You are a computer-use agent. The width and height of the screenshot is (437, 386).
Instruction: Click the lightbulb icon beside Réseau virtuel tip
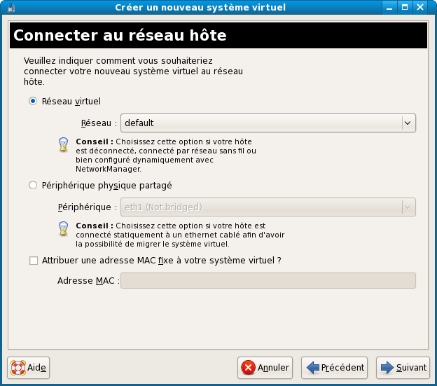[63, 144]
